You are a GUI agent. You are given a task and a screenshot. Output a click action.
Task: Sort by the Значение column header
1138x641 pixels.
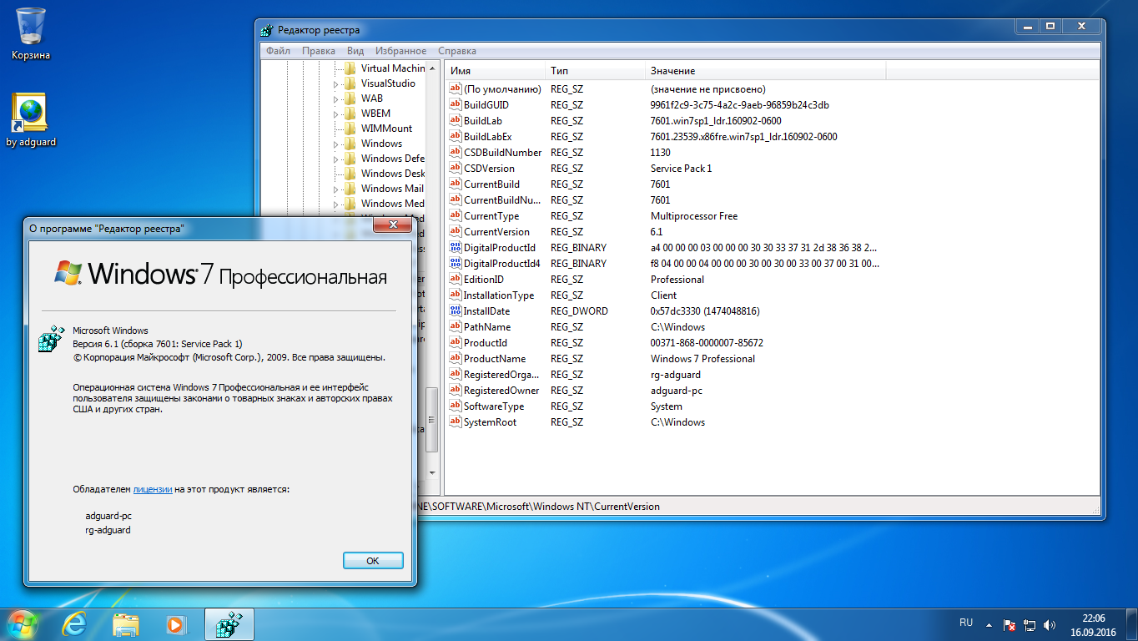point(766,71)
